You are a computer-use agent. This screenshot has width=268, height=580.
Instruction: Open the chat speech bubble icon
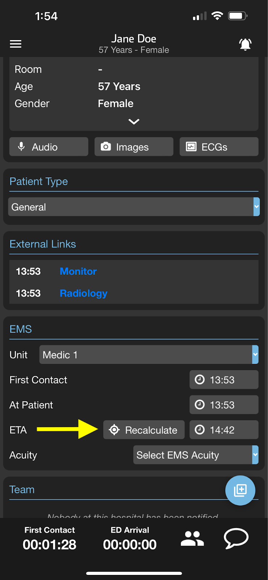coord(236,538)
